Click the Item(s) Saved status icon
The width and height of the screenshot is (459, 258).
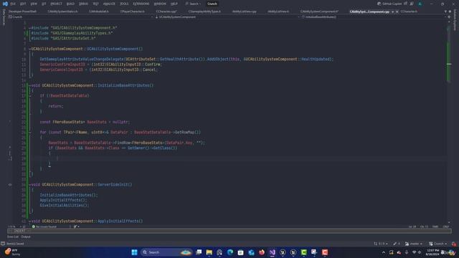pos(3,244)
